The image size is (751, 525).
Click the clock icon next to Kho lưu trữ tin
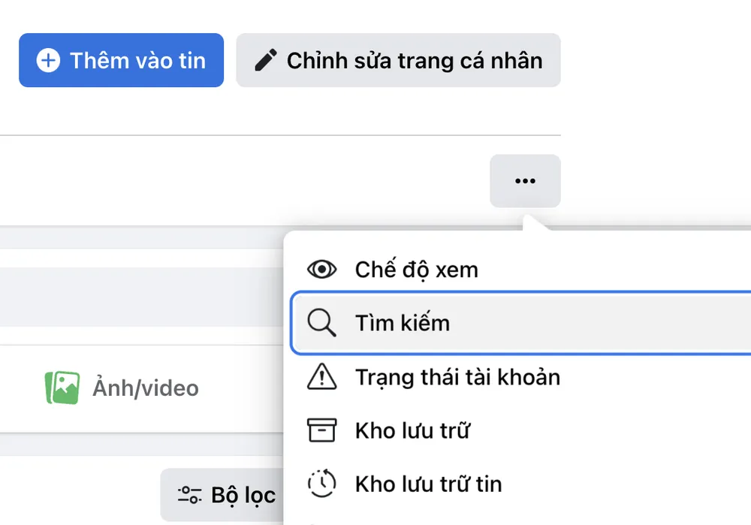321,484
